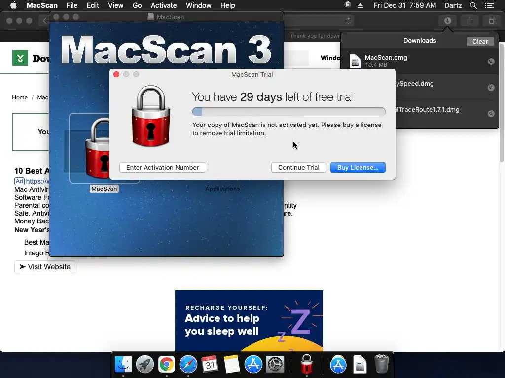Click the eject icon in menu bar

361,5
